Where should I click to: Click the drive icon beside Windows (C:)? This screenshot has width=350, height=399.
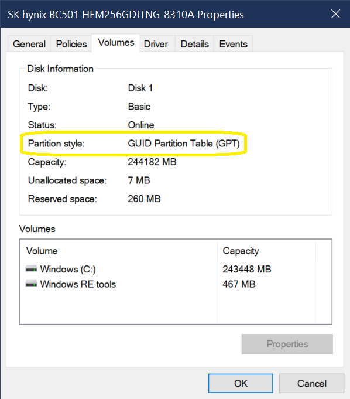tap(32, 269)
